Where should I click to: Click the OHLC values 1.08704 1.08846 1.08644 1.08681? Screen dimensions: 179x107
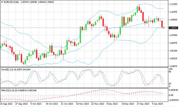(x=37, y=2)
